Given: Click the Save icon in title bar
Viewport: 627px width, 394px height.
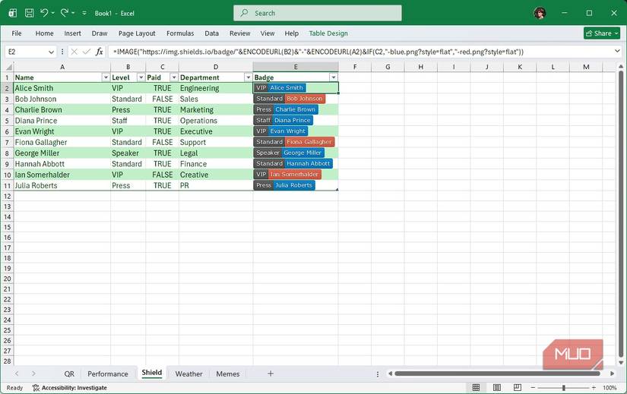Looking at the screenshot, I should tap(29, 13).
